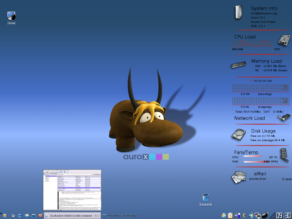The width and height of the screenshot is (292, 219).
Task: Launch the mail envelope panel icon
Action: (27, 216)
